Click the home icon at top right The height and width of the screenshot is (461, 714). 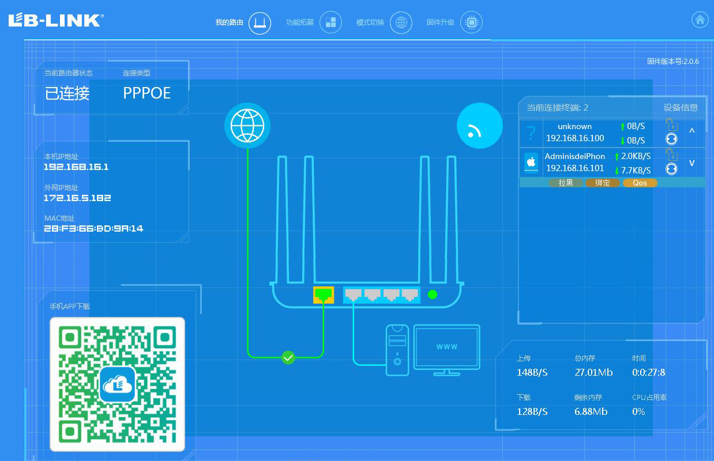tap(700, 19)
